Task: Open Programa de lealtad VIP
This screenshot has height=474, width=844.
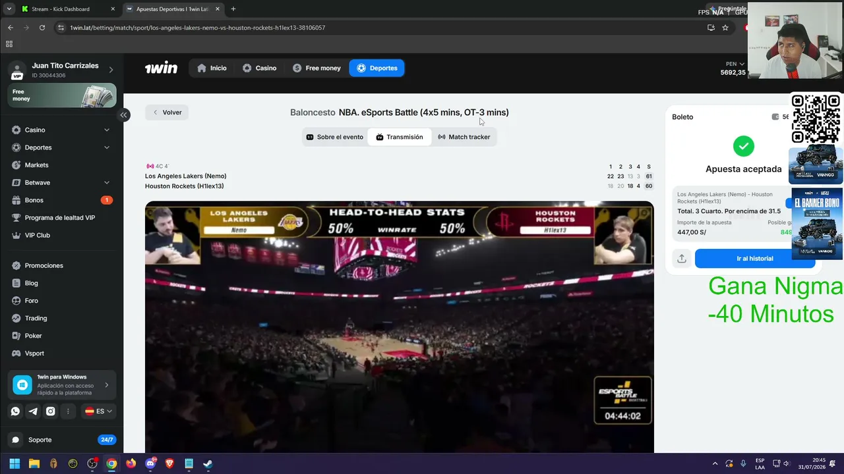Action: click(x=62, y=218)
